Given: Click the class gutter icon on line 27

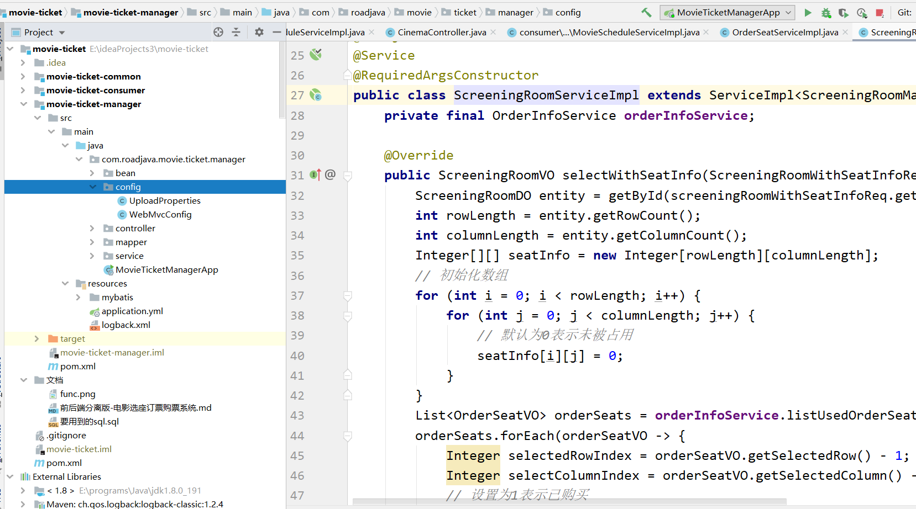Looking at the screenshot, I should coord(316,95).
